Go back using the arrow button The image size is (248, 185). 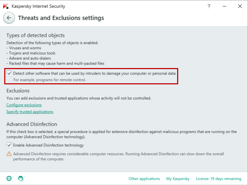(x=9, y=18)
